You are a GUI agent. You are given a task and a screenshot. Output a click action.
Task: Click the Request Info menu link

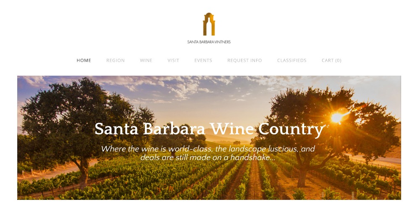[244, 60]
